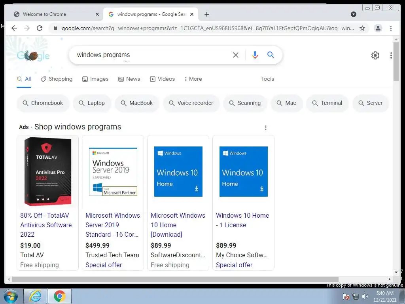Click the scroll down arrow on vertical scrollbar

[x=396, y=272]
